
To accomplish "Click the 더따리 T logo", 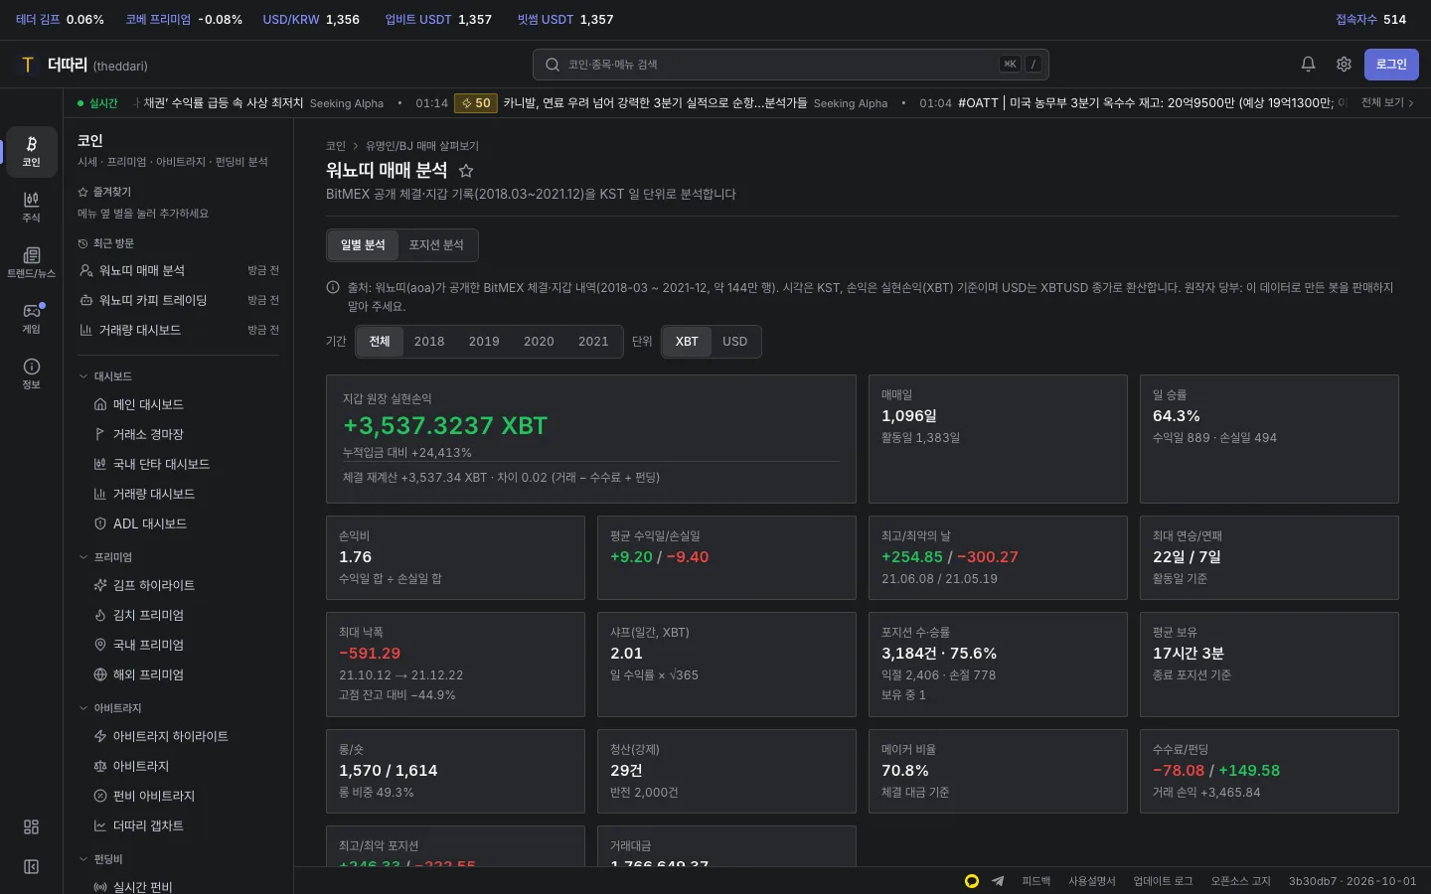I will 28,65.
